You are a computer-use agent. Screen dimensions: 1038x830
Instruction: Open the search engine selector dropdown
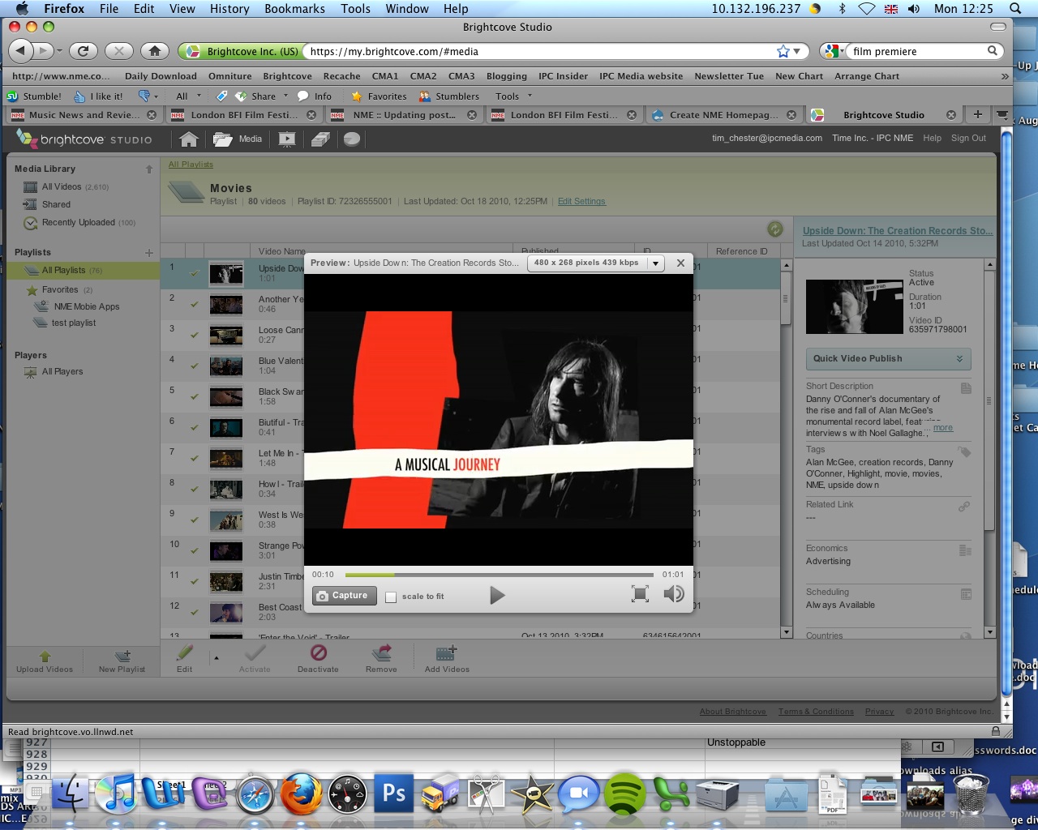[x=834, y=51]
